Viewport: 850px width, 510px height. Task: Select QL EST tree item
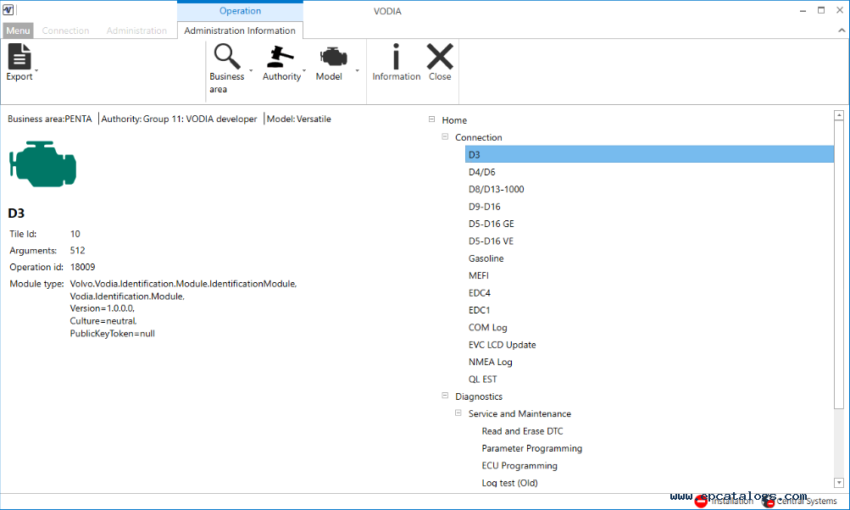coord(482,380)
